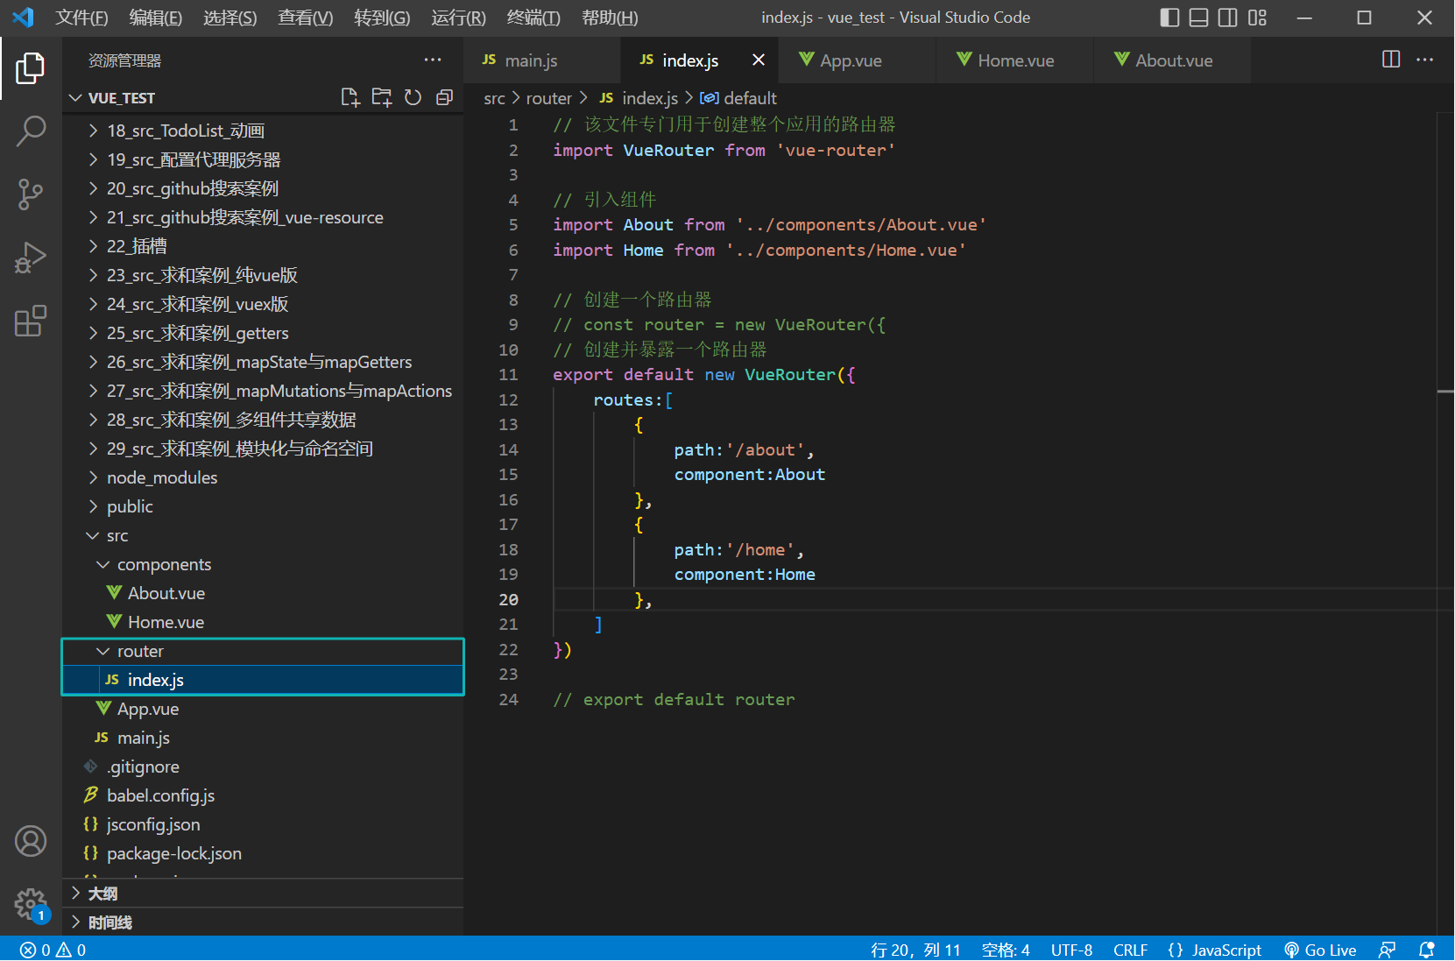
Task: Open package-lock.json in explorer
Action: (263, 853)
